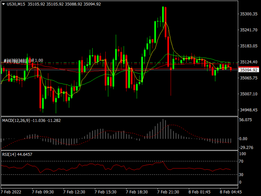Click price scale value 35124.40

tap(248, 62)
